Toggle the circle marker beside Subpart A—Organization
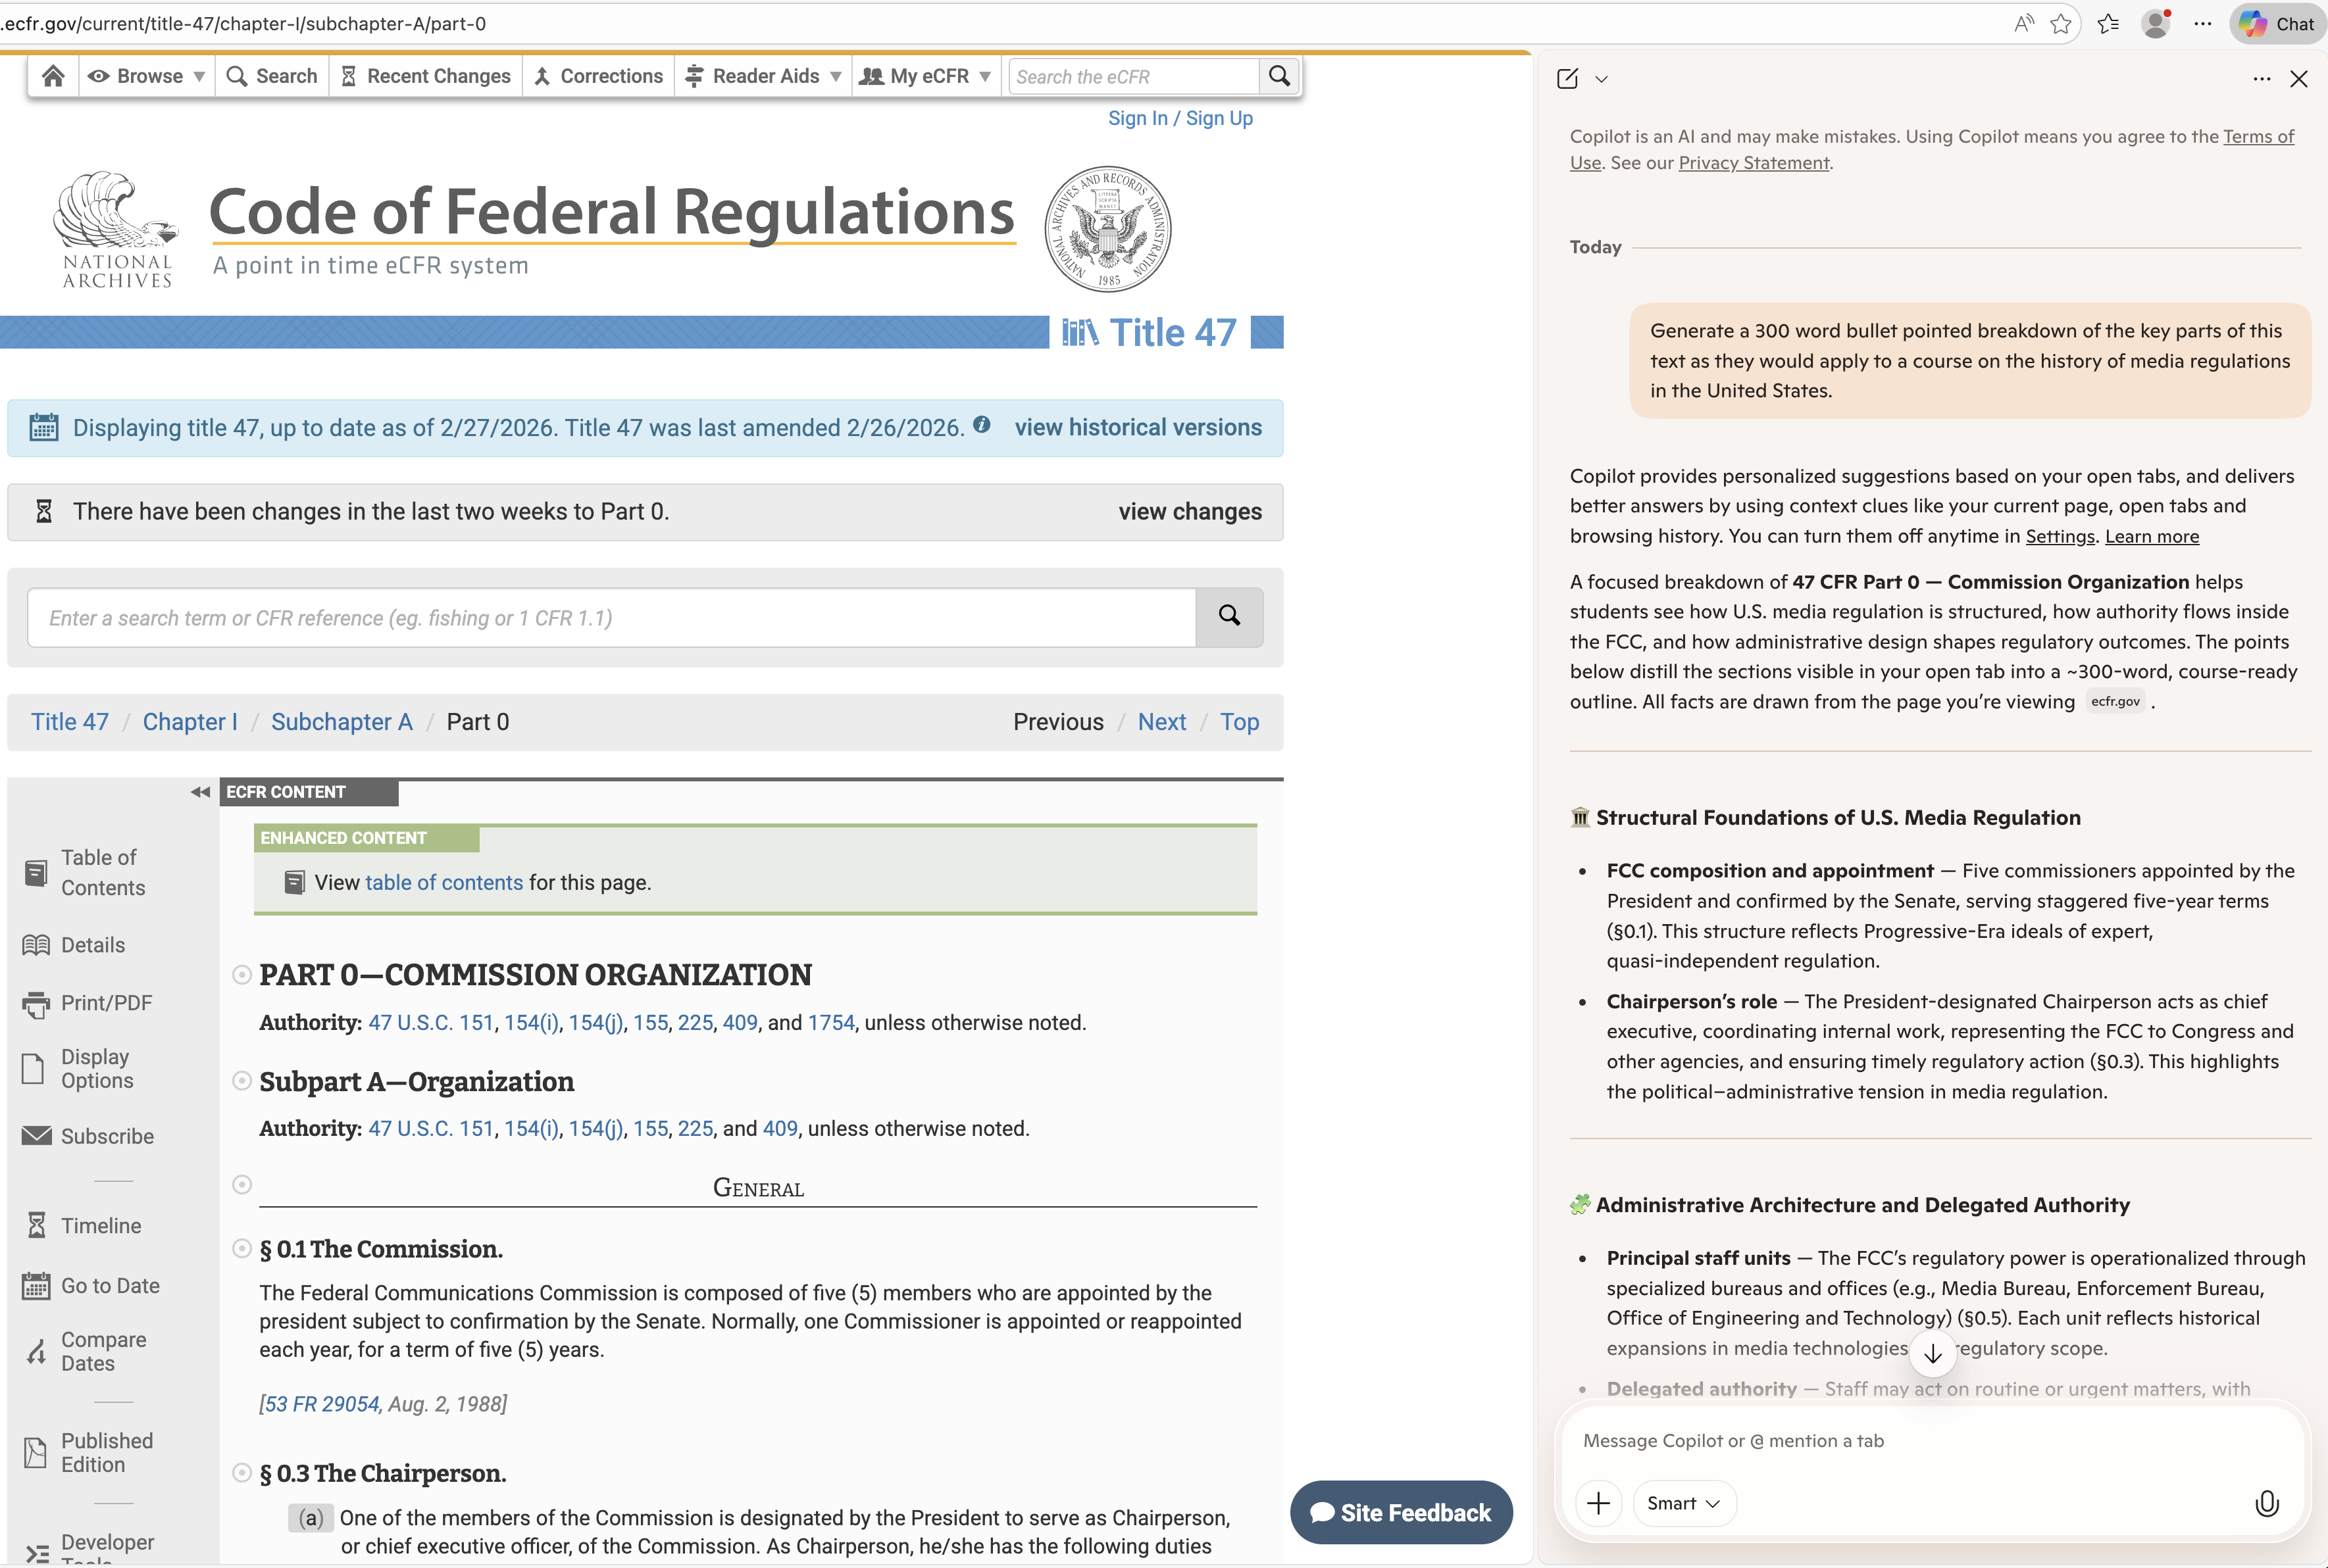 [x=241, y=1081]
